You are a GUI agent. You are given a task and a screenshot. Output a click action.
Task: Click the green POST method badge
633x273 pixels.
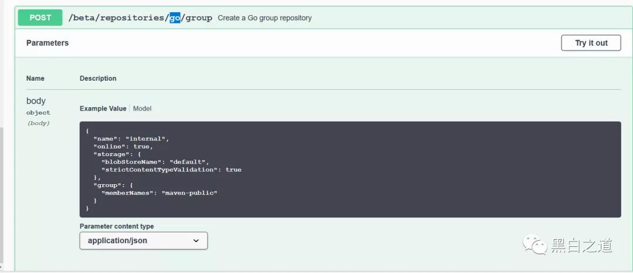tap(40, 18)
